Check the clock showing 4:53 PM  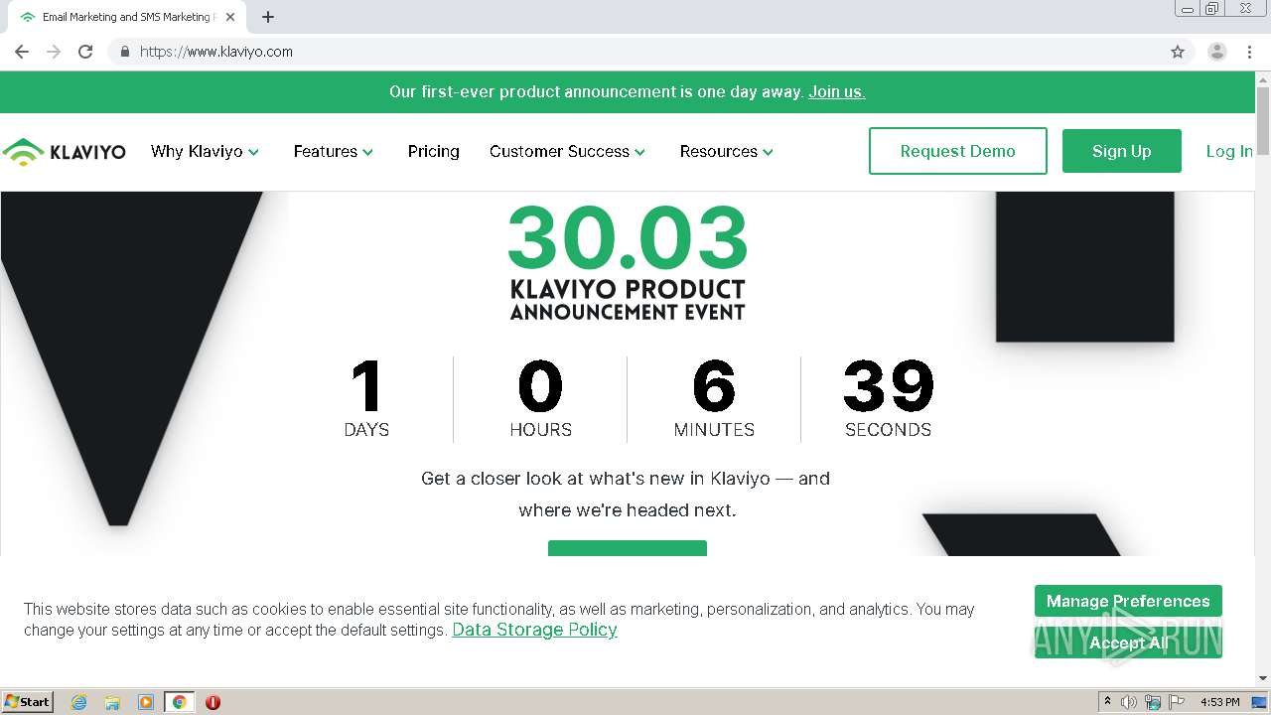pos(1219,702)
